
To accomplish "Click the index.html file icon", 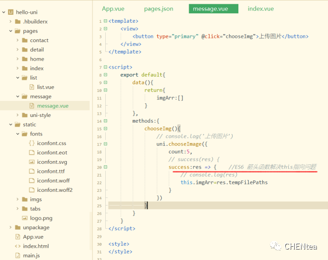I will pos(18,246).
